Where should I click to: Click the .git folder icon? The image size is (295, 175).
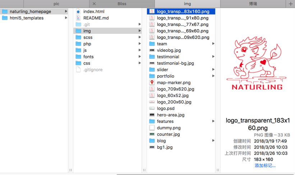coord(78,24)
